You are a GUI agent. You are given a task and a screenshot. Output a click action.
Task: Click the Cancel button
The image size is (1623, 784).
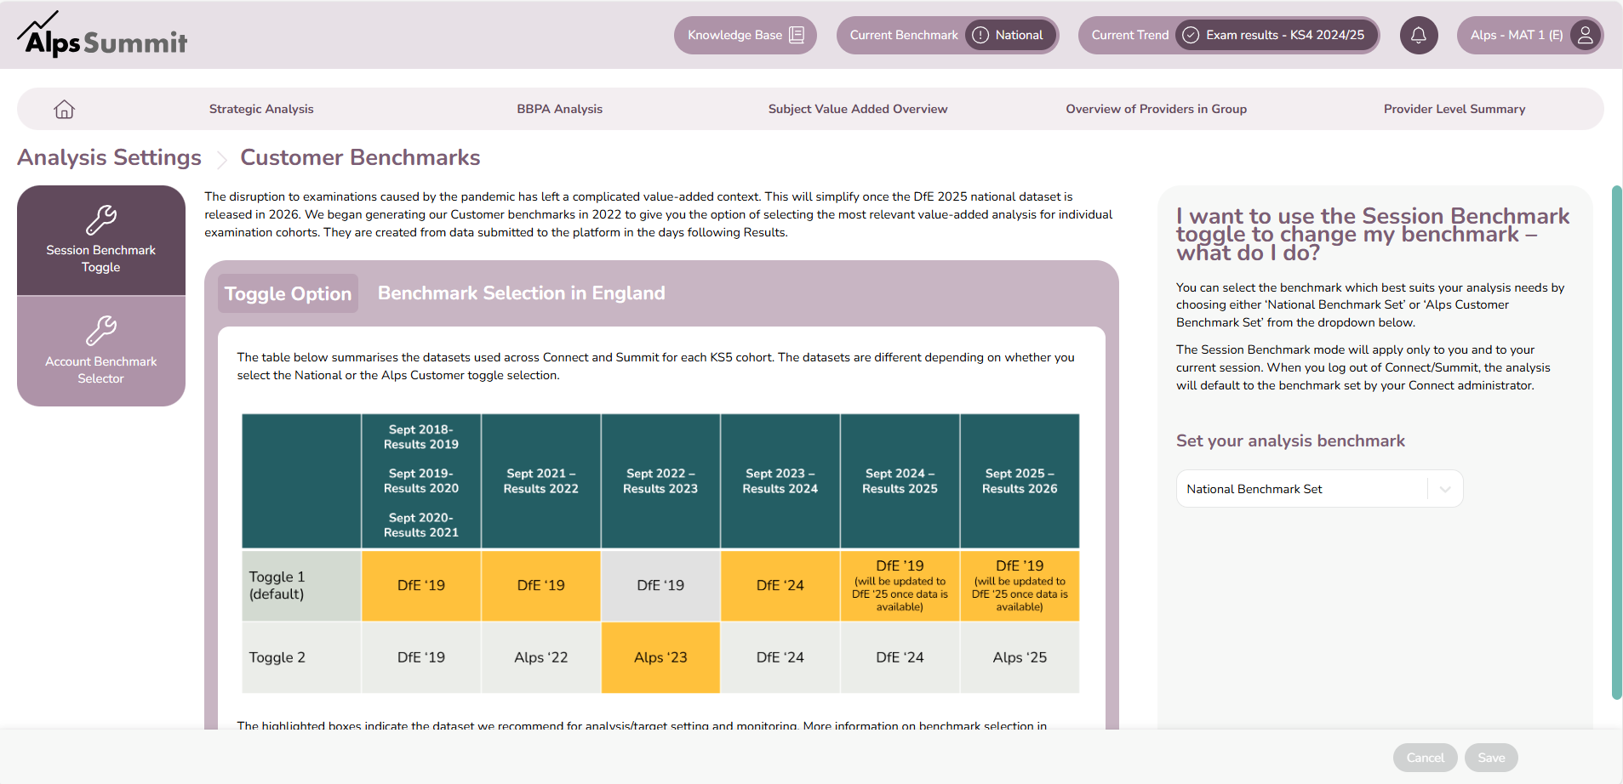click(x=1425, y=758)
